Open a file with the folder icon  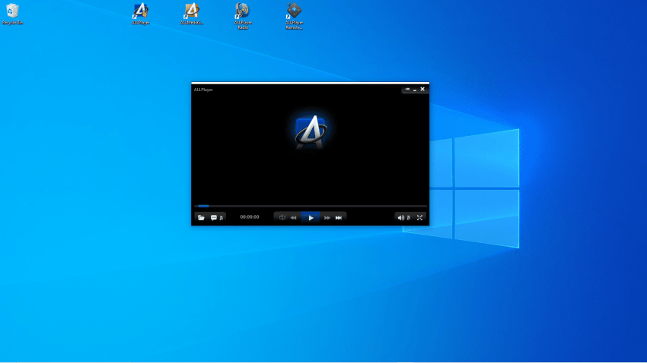tap(202, 218)
